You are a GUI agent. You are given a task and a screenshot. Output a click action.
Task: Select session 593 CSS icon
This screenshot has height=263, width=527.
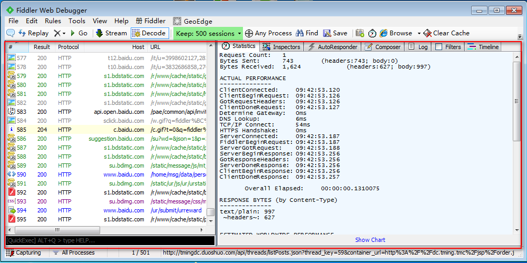click(x=11, y=201)
